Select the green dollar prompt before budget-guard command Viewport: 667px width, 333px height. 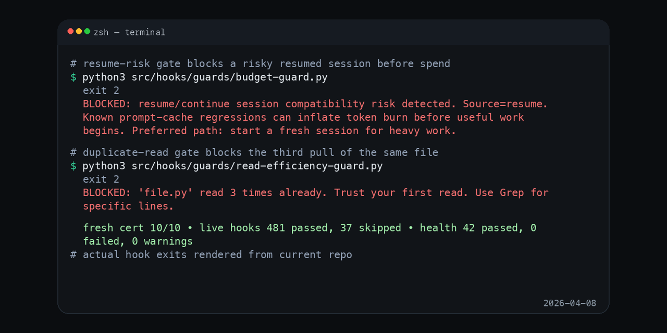73,77
